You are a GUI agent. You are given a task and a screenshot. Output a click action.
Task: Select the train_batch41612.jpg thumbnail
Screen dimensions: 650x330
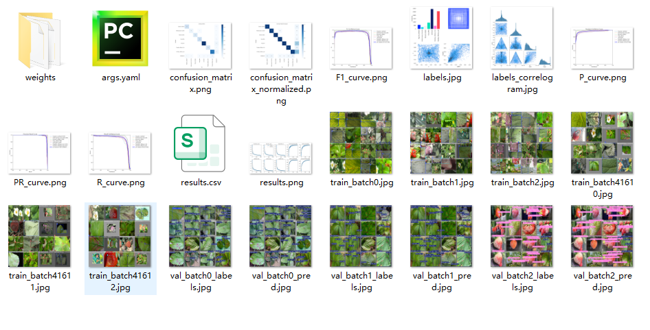(120, 236)
